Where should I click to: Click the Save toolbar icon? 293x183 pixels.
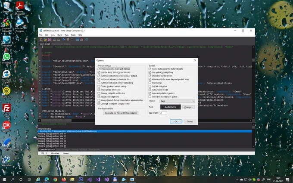tap(49, 40)
